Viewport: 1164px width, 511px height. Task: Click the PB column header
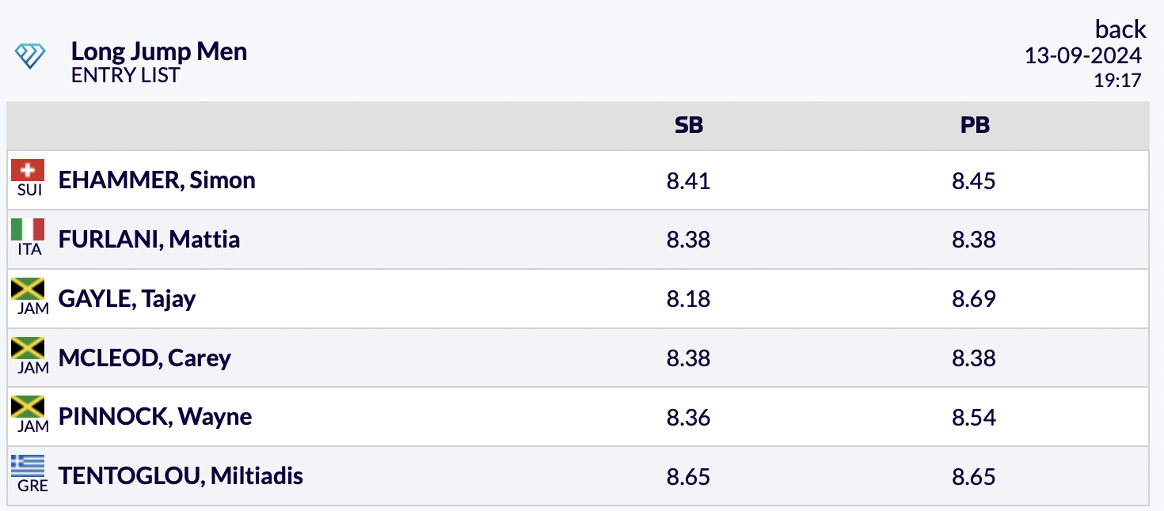[974, 125]
